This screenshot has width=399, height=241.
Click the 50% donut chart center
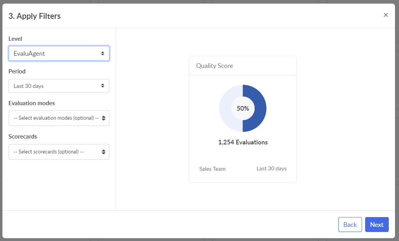[243, 108]
